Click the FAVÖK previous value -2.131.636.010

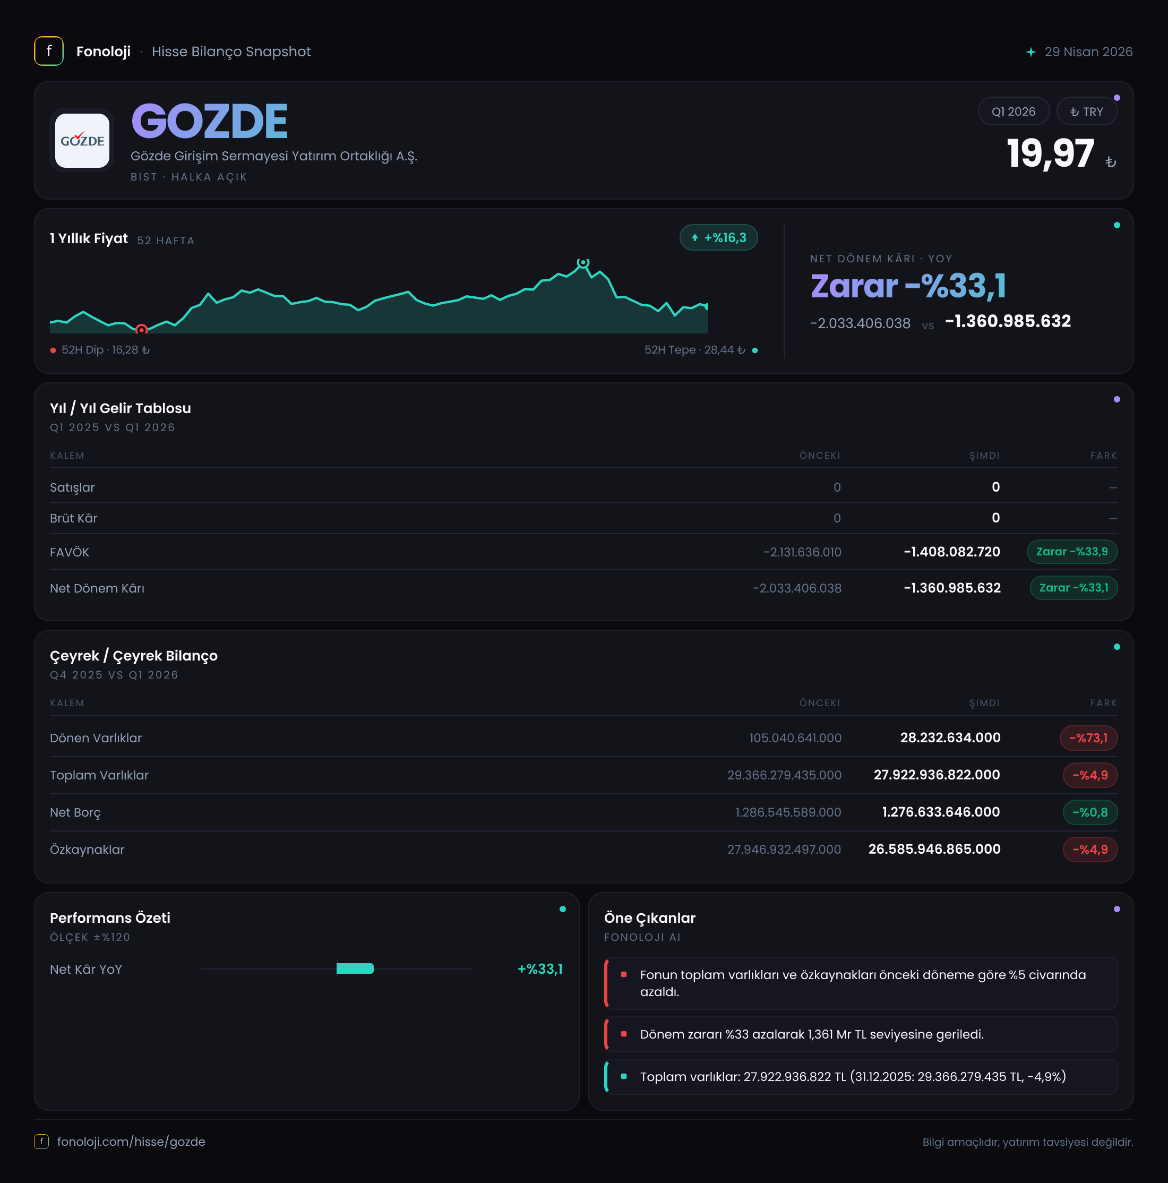click(x=803, y=552)
